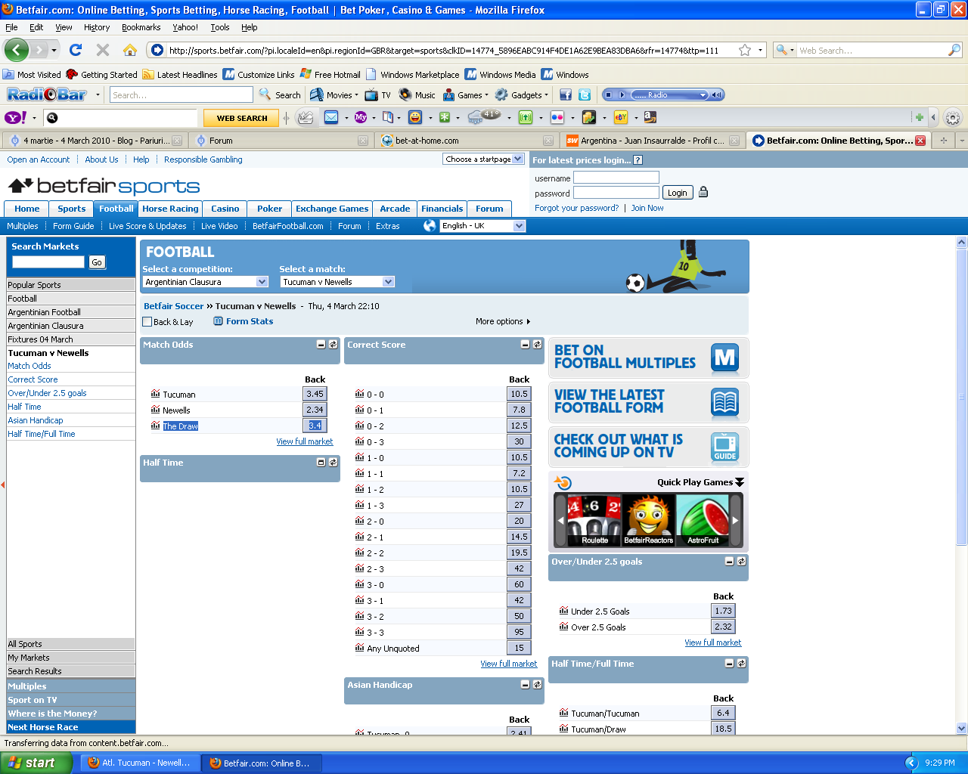Switch to the Horse Racing tab
The image size is (968, 774).
pyautogui.click(x=170, y=209)
